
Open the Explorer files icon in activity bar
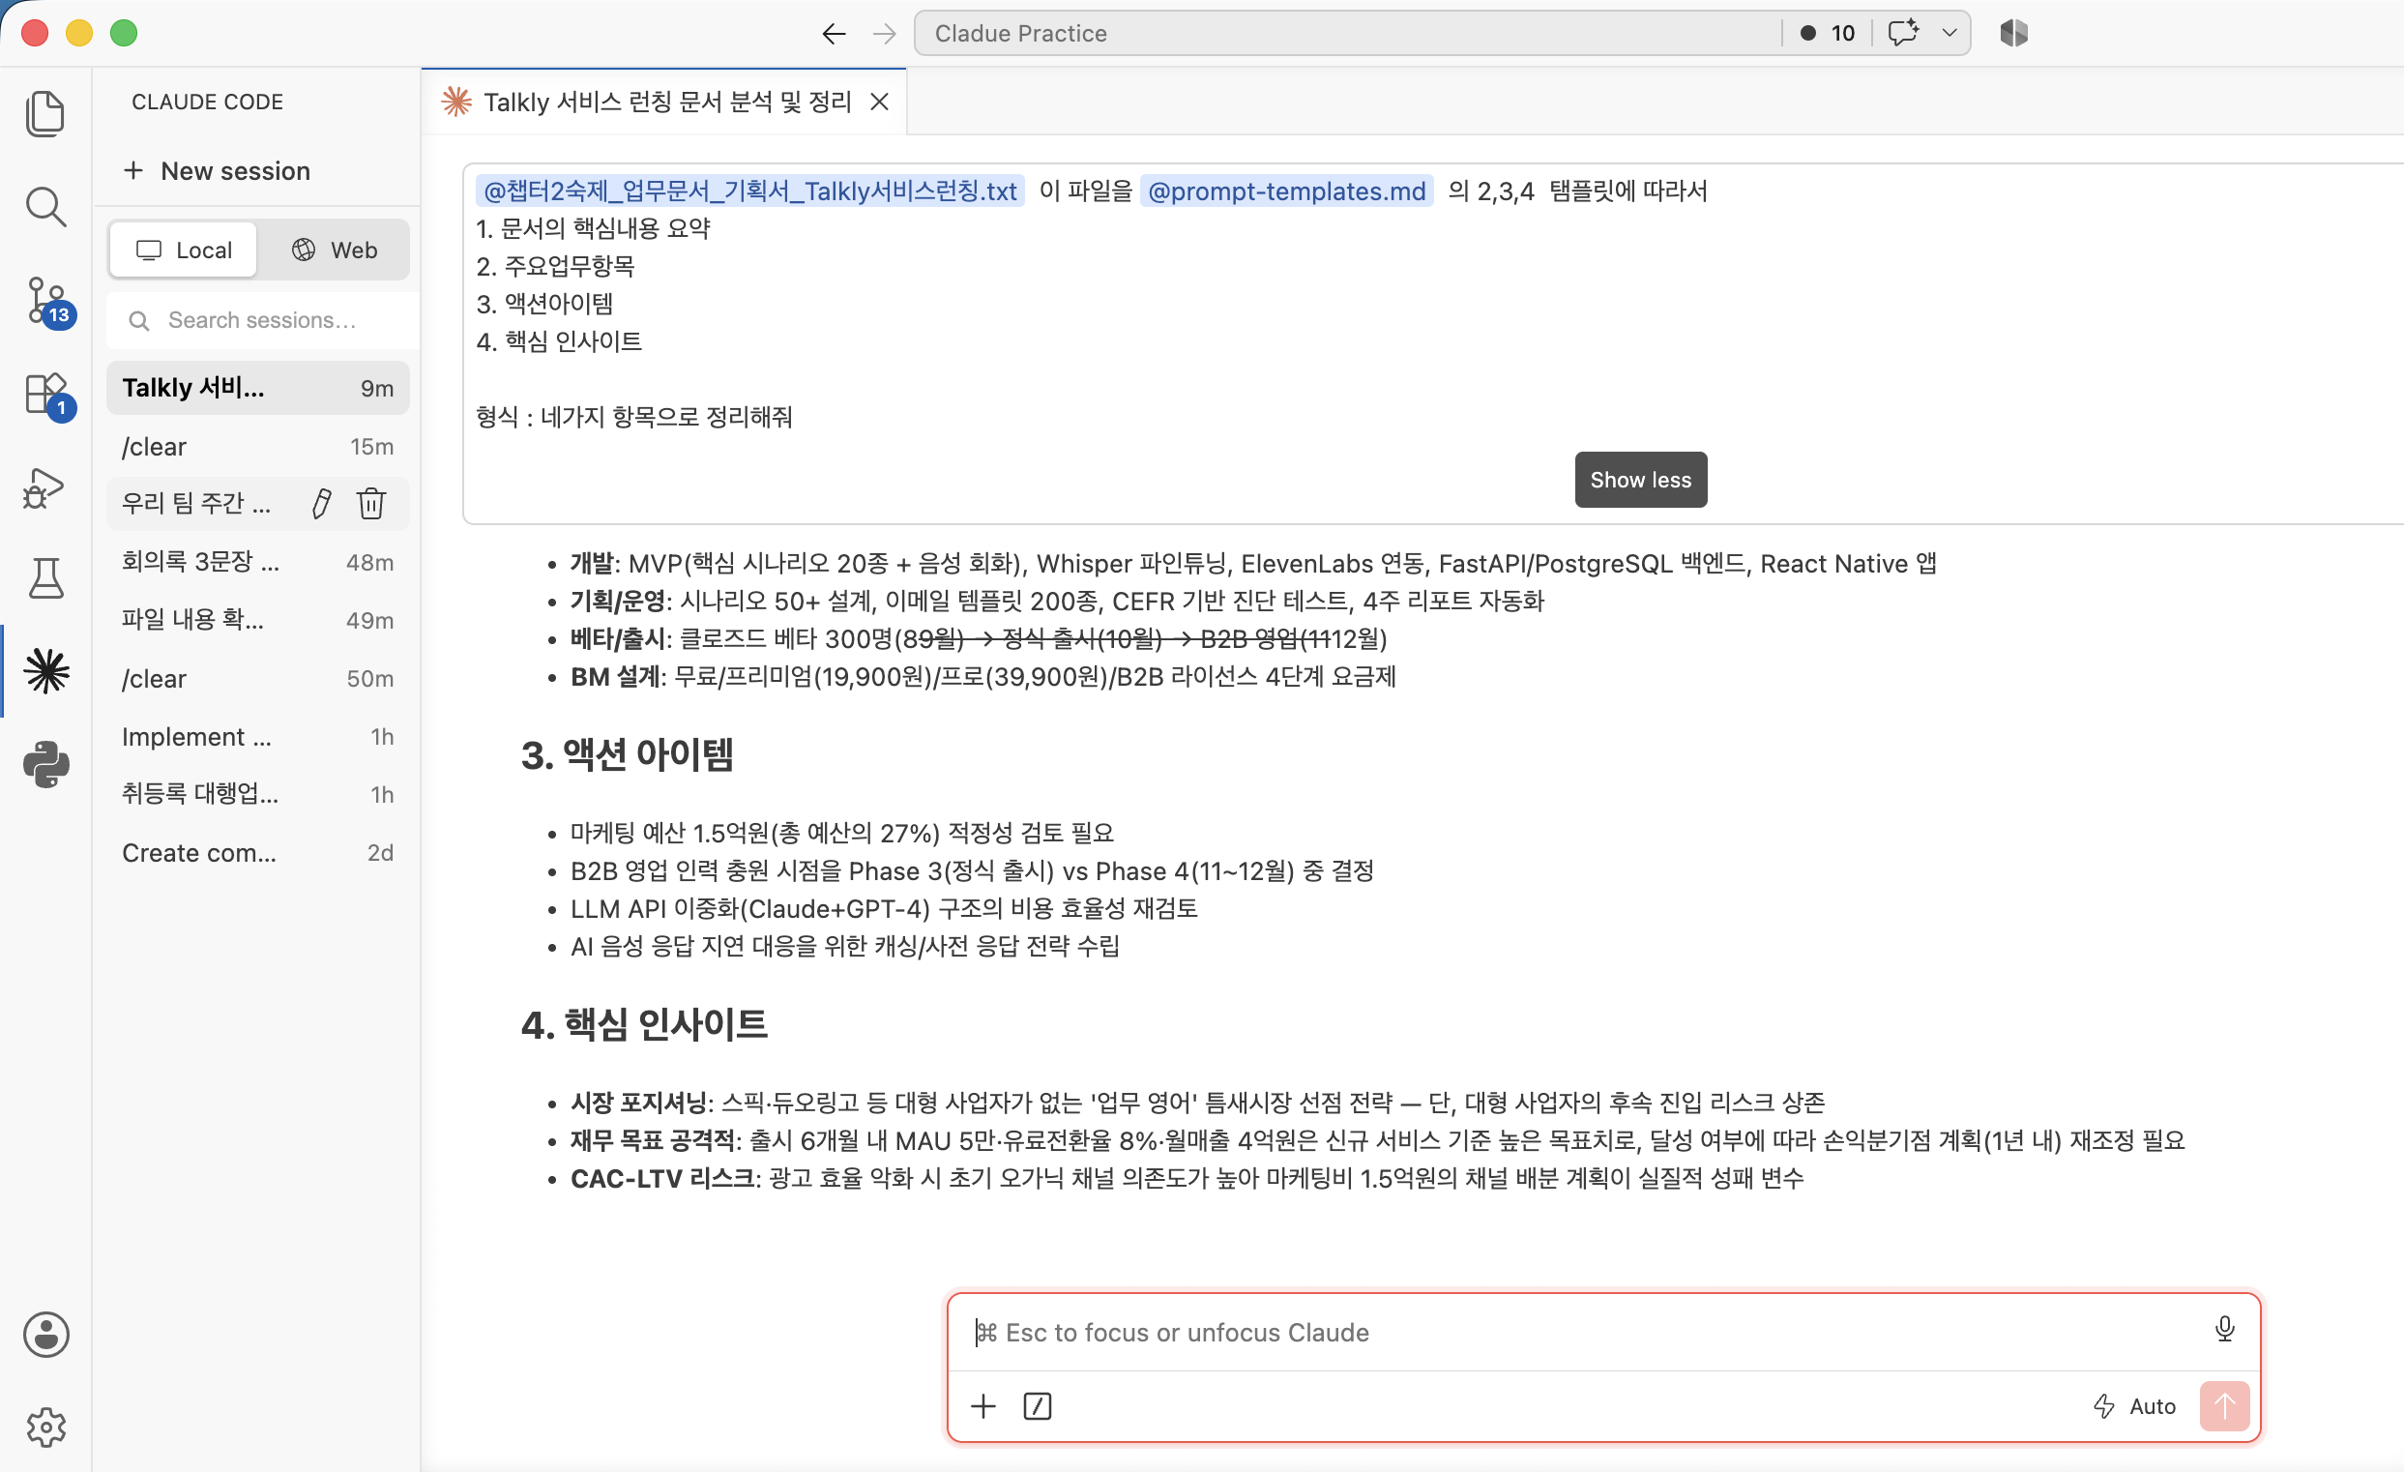(44, 113)
